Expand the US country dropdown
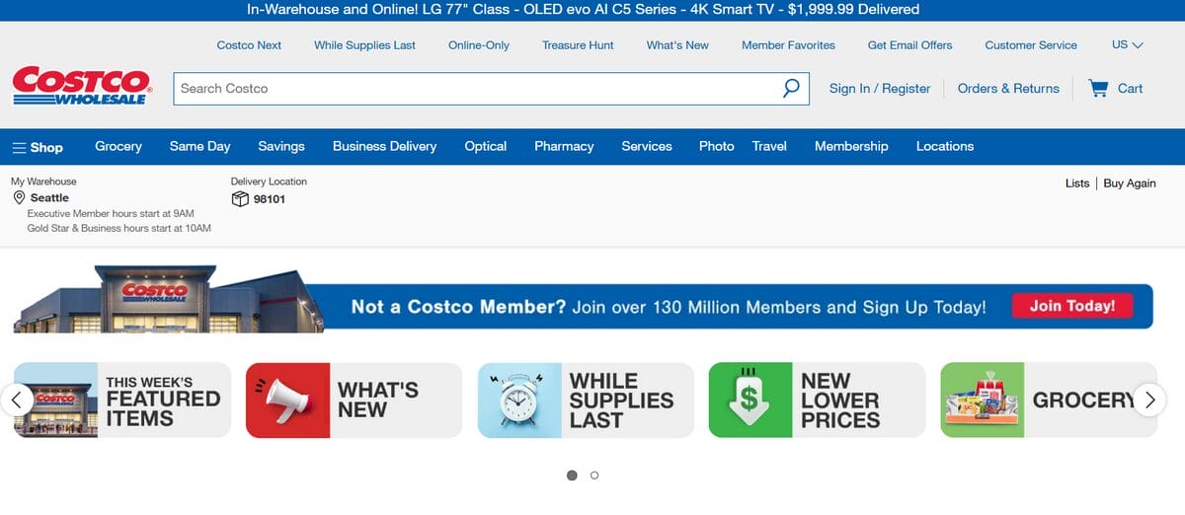The image size is (1185, 515). (x=1128, y=44)
